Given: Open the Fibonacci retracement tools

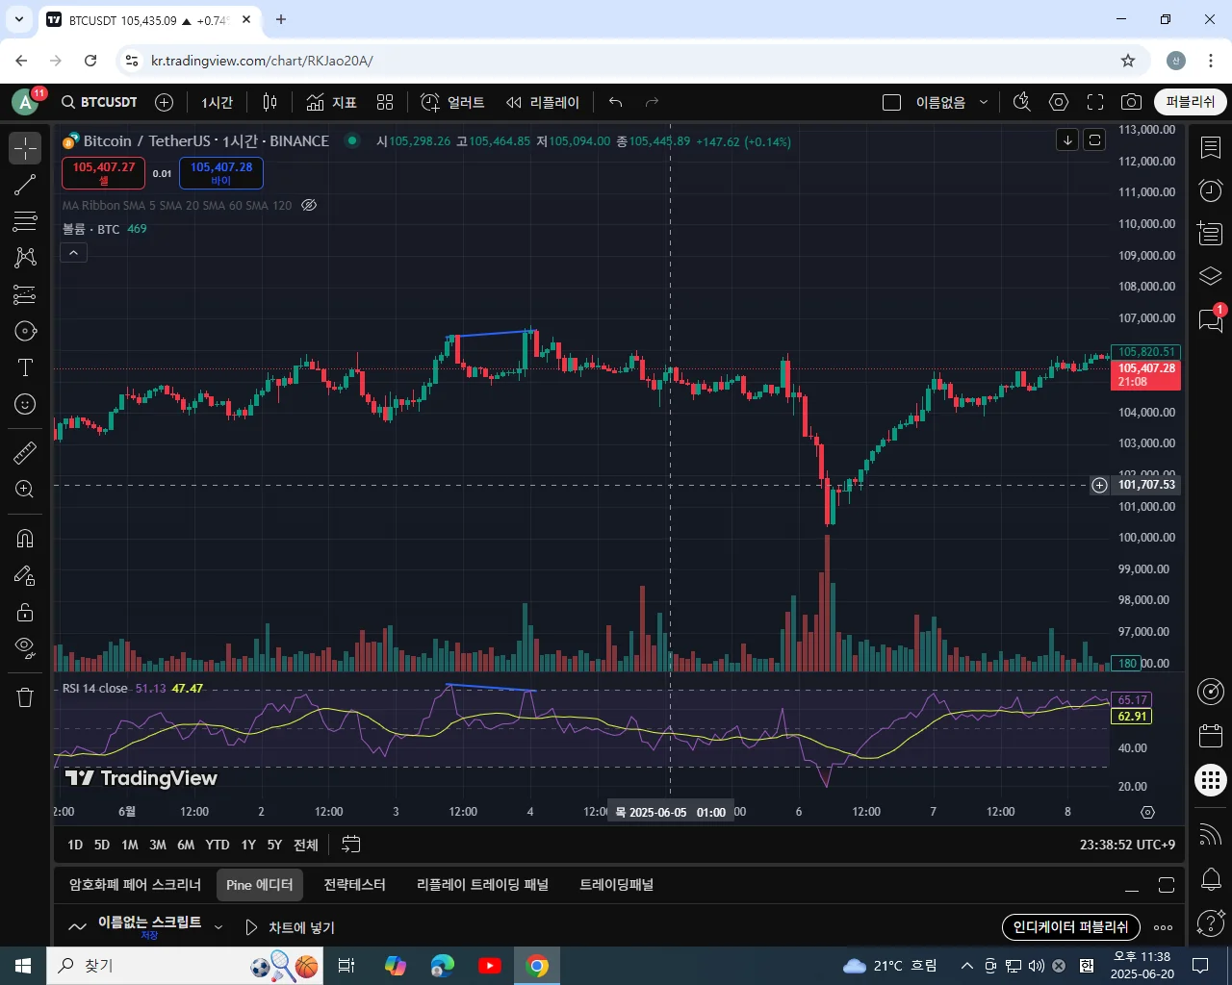Looking at the screenshot, I should 25,221.
